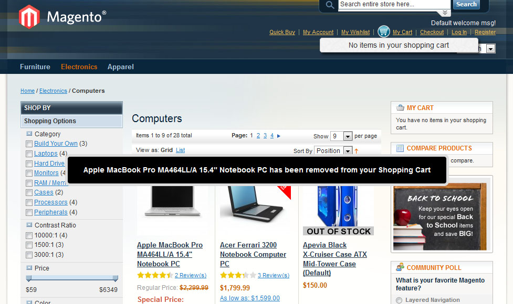Screen dimensions: 513x304
Task: Check the 1500:1 contrast ratio filter
Action: pyautogui.click(x=29, y=245)
